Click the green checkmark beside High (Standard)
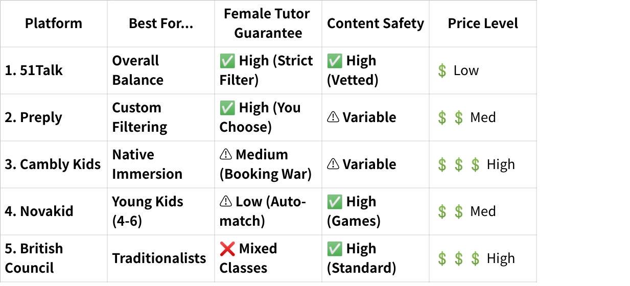 (x=334, y=249)
